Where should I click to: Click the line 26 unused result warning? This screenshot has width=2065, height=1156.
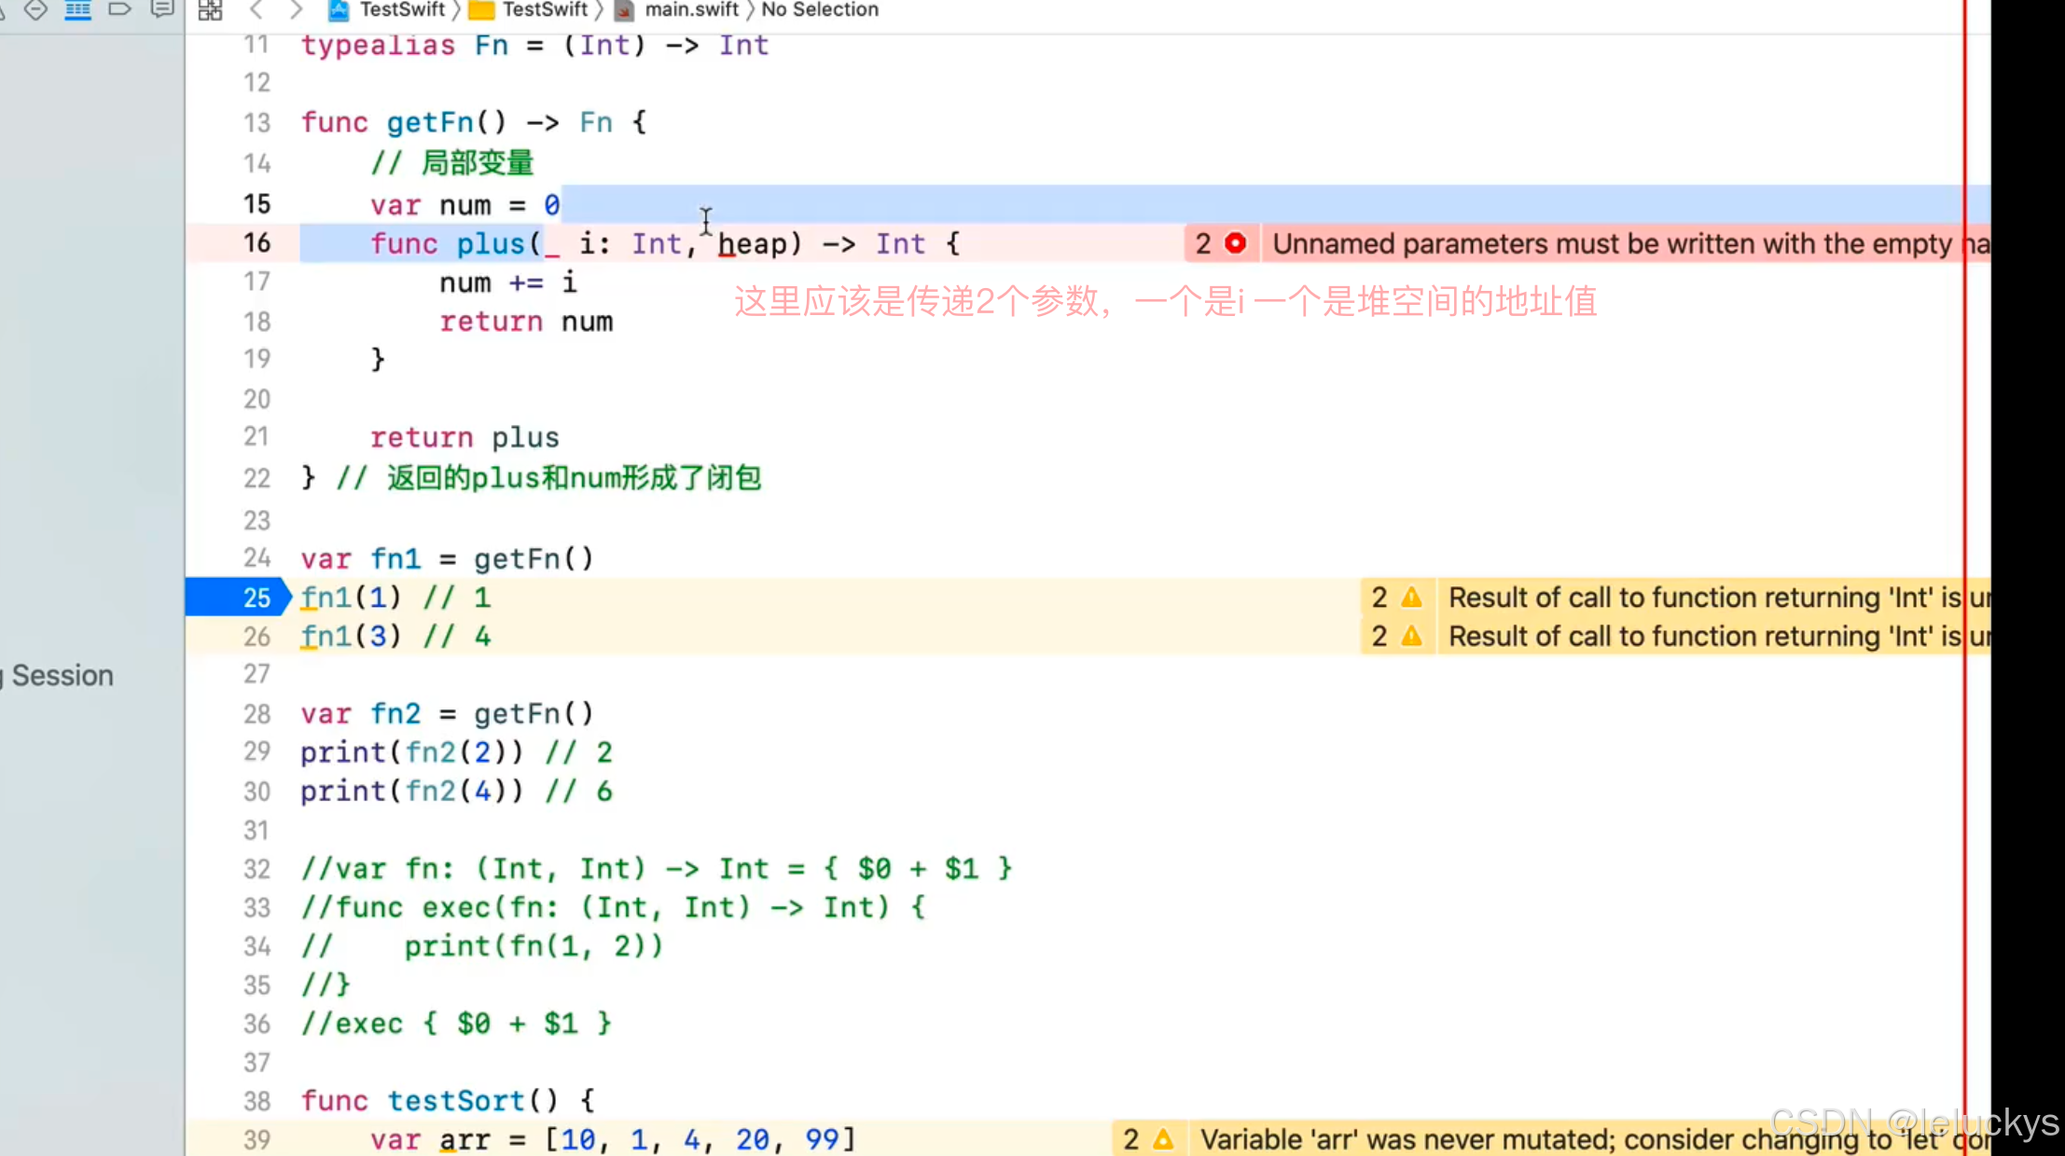tap(1707, 636)
